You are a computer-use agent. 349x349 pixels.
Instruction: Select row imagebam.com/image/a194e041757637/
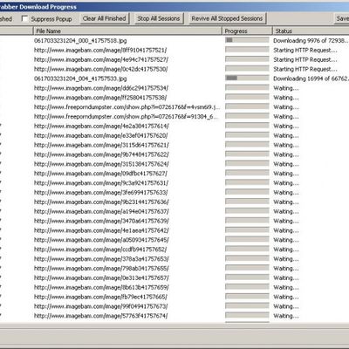(x=101, y=212)
